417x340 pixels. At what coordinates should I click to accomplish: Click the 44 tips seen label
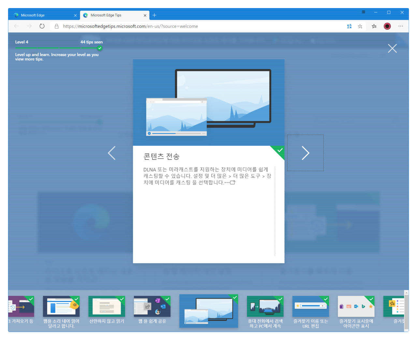92,42
